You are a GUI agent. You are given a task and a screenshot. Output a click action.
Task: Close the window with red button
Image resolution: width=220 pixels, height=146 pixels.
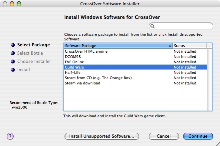(x=5, y=4)
